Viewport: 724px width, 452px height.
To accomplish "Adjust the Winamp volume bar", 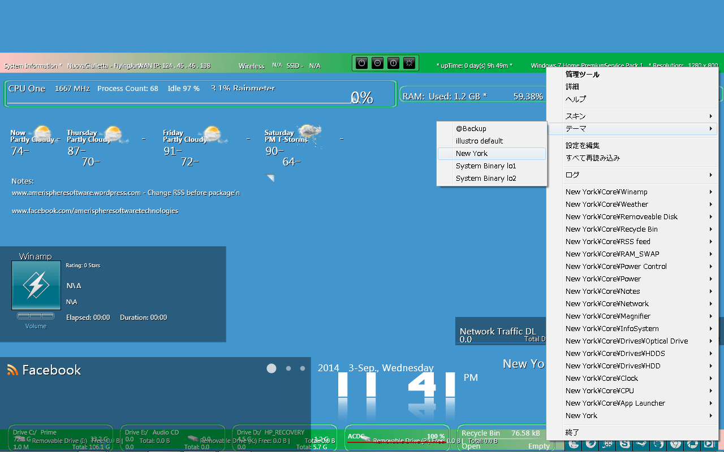I will [x=36, y=316].
